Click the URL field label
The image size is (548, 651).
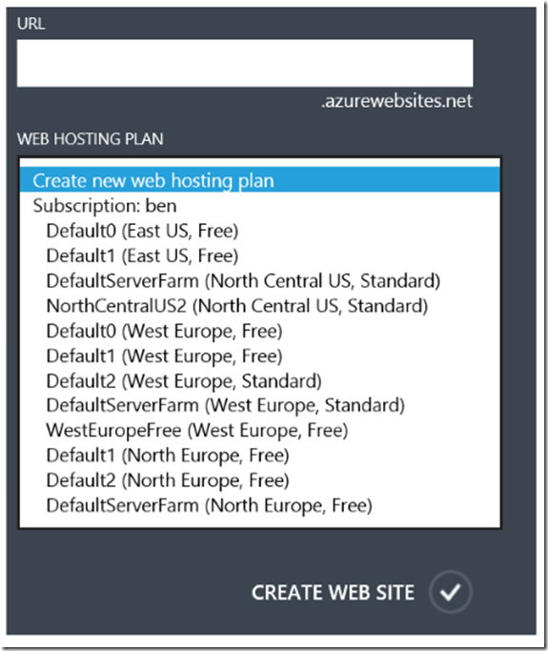pos(31,24)
